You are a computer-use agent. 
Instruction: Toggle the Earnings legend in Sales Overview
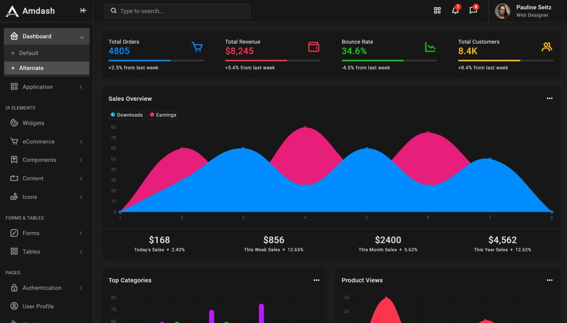coord(163,115)
